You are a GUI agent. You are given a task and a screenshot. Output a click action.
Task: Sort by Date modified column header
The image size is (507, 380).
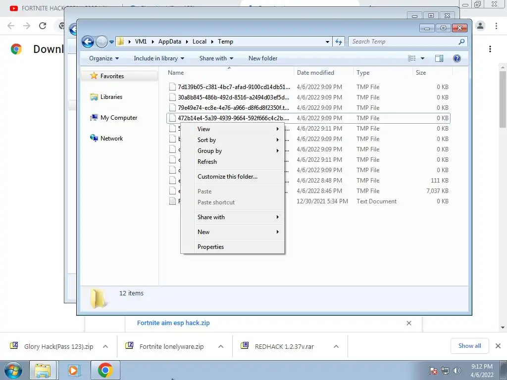tap(323, 73)
